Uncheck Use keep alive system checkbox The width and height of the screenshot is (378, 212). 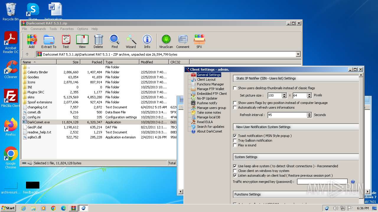[x=235, y=166]
